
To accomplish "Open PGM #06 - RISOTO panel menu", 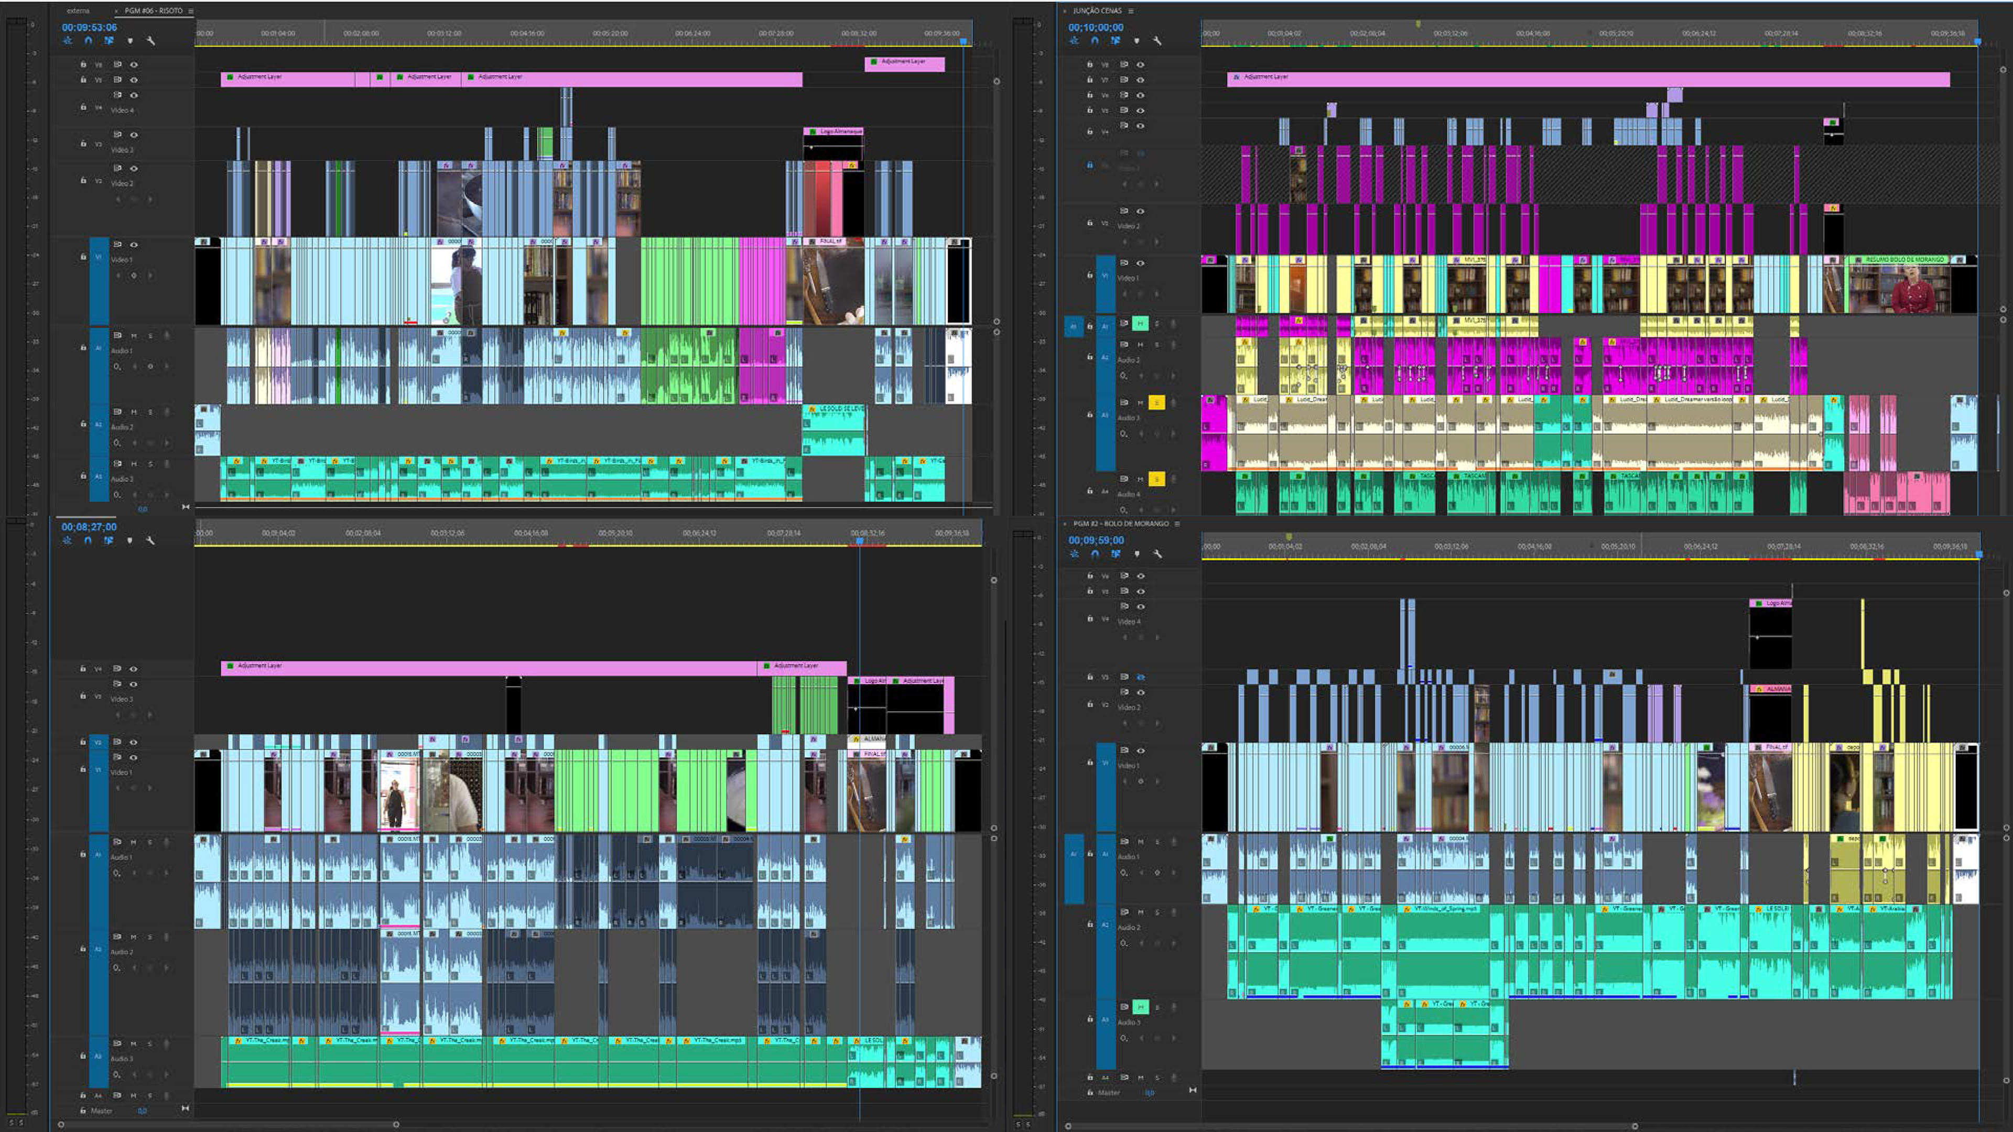I will [x=191, y=11].
